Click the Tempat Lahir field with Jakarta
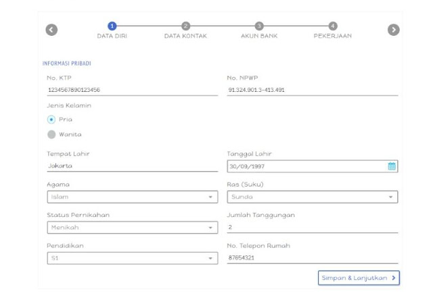The image size is (433, 296). [133, 166]
